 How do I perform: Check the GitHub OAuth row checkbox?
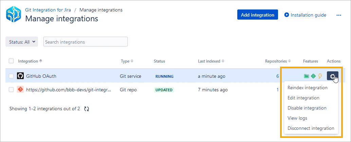[11, 76]
